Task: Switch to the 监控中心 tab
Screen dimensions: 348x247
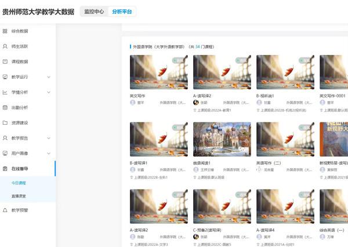Action: pyautogui.click(x=95, y=12)
